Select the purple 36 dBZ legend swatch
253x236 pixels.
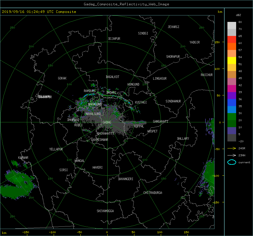pyautogui.click(x=232, y=95)
